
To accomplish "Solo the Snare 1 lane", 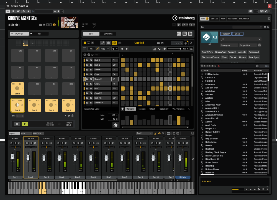I will (91, 70).
